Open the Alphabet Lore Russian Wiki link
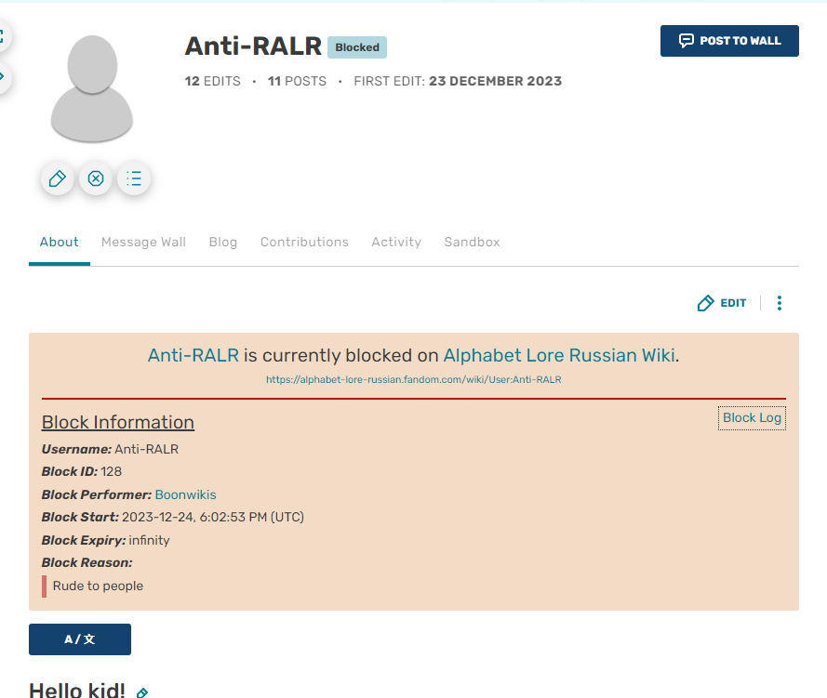 click(558, 355)
